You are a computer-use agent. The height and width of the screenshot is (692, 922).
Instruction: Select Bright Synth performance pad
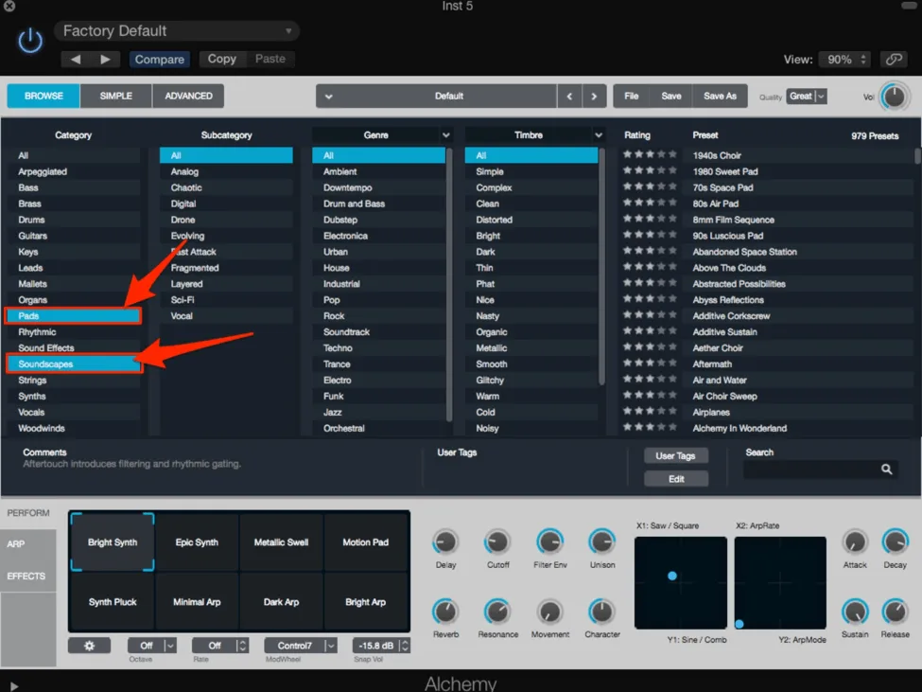click(113, 541)
